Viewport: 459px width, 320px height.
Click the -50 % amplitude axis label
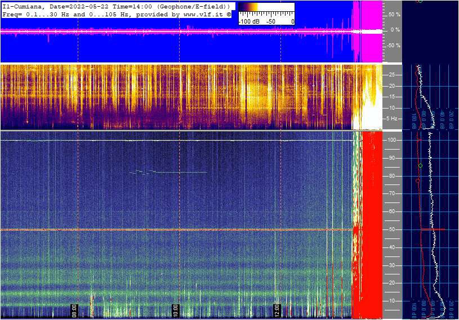(x=393, y=46)
